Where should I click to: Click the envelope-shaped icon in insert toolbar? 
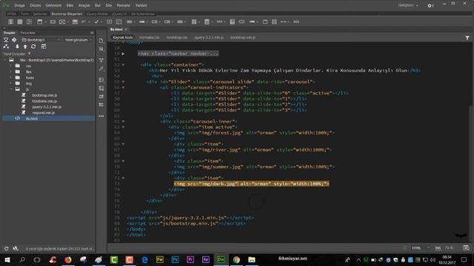point(75,21)
